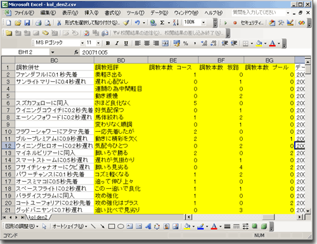Image resolution: width=317 pixels, height=244 pixels.
Task: Click the Merge and Center icon
Action: 165,43
